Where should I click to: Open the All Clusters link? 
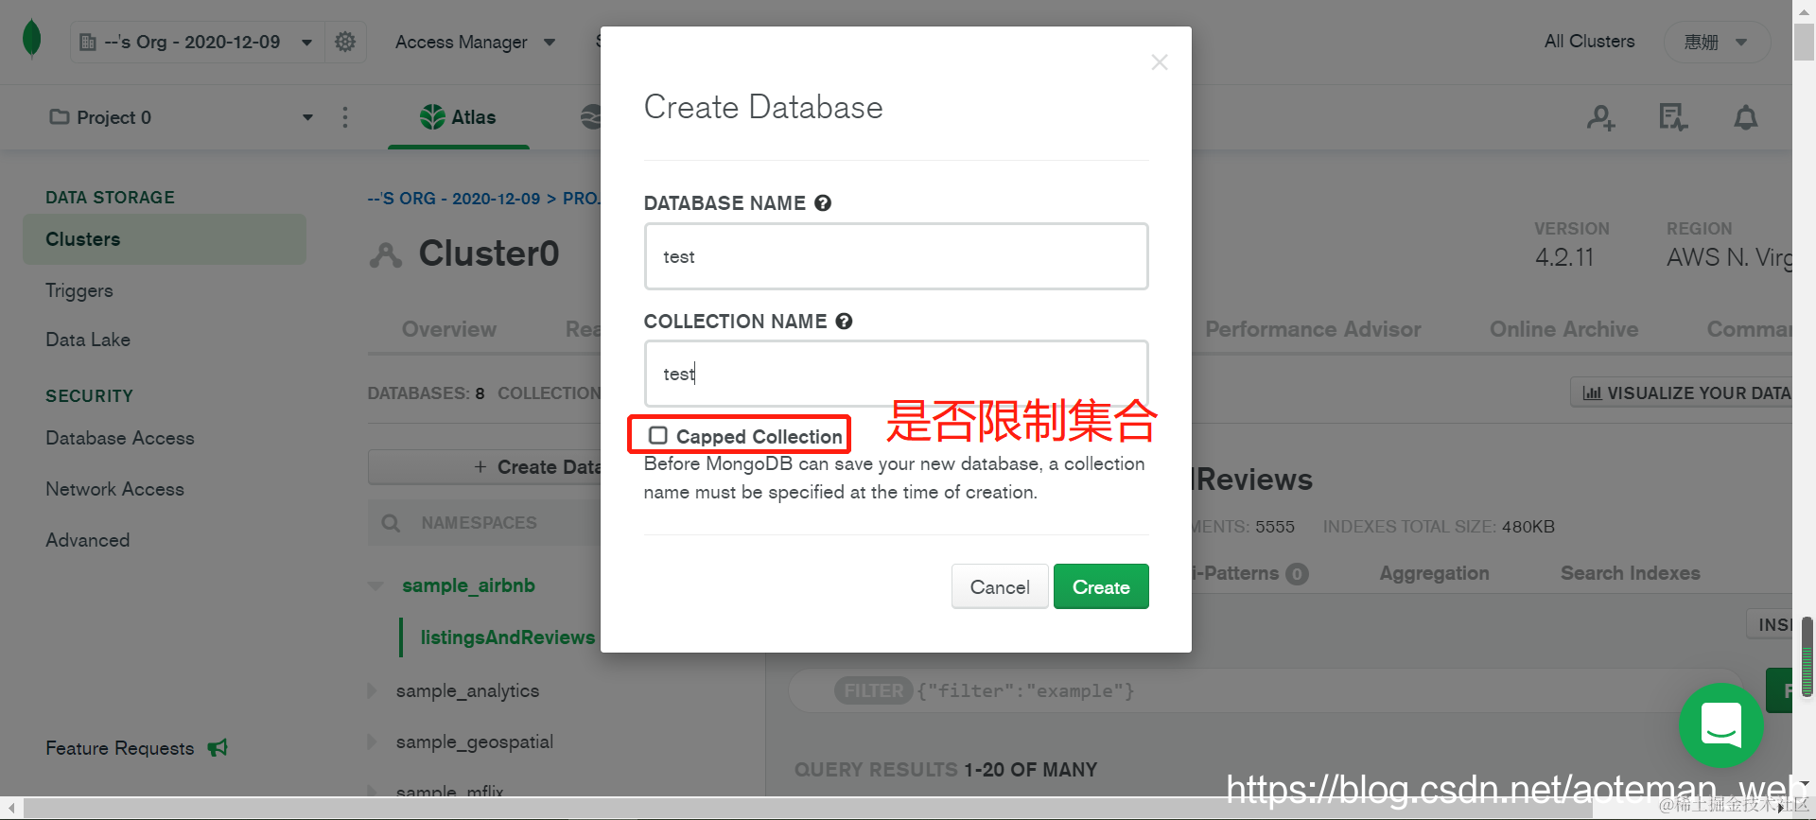click(1589, 42)
